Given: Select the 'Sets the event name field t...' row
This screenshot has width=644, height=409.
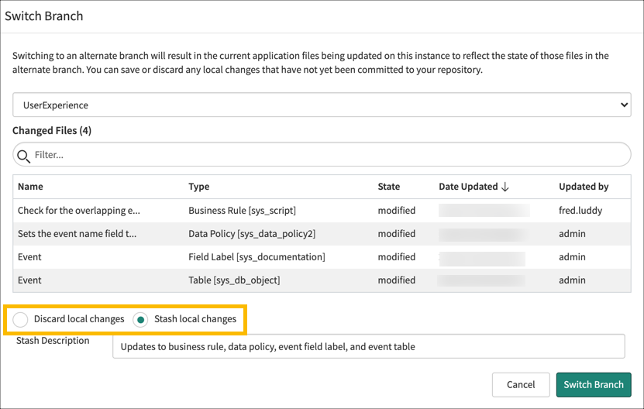Looking at the screenshot, I should (322, 234).
